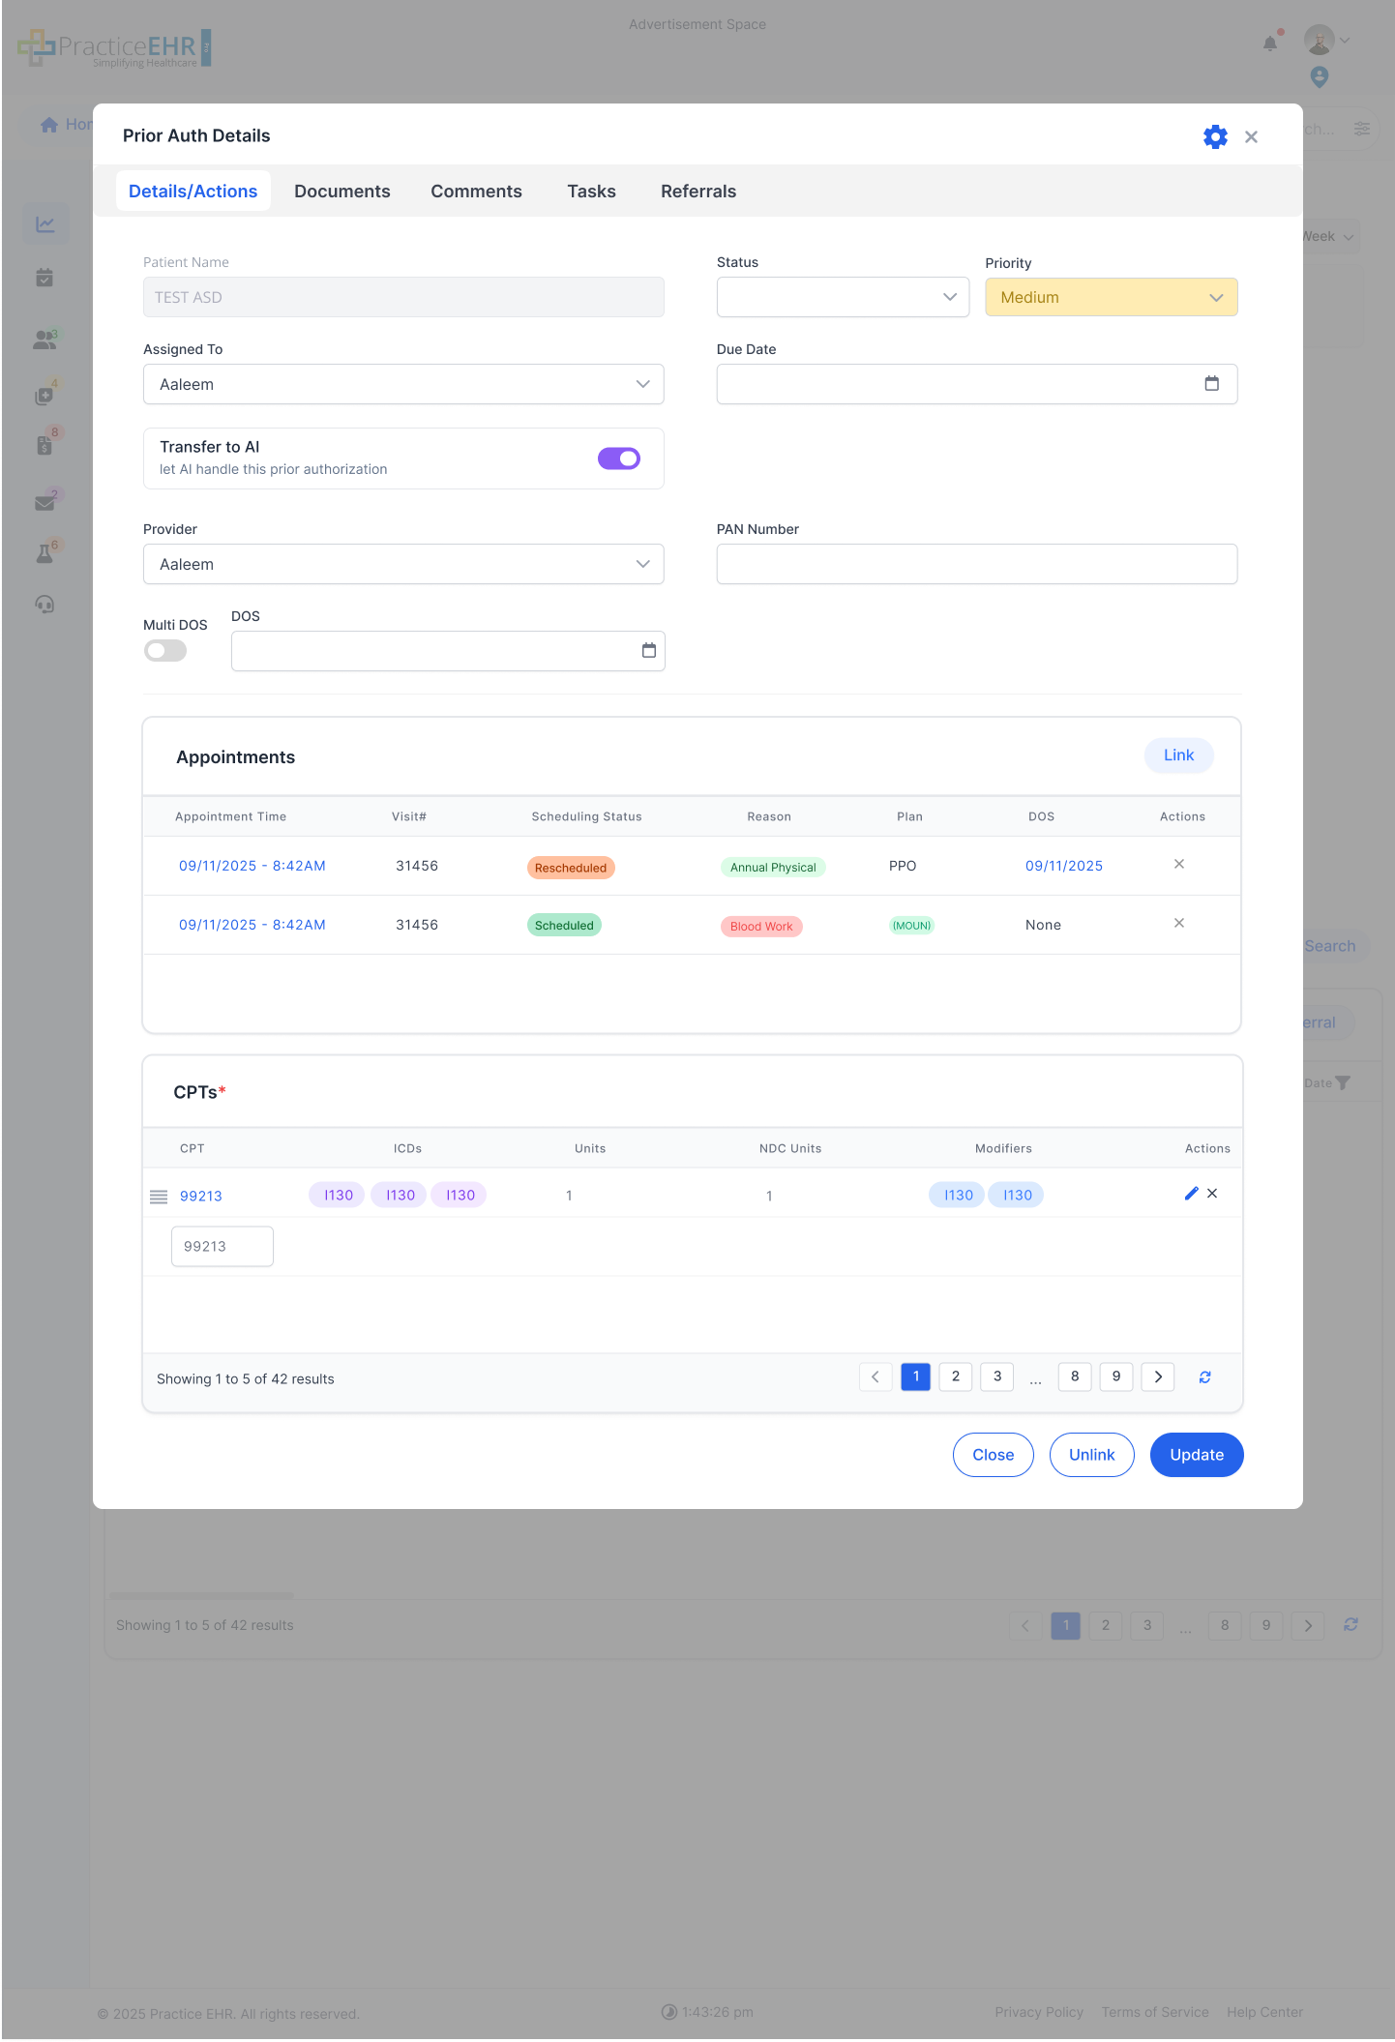Click the Due Date calendar icon
Screen dimensions: 1395x2042
coord(1211,384)
